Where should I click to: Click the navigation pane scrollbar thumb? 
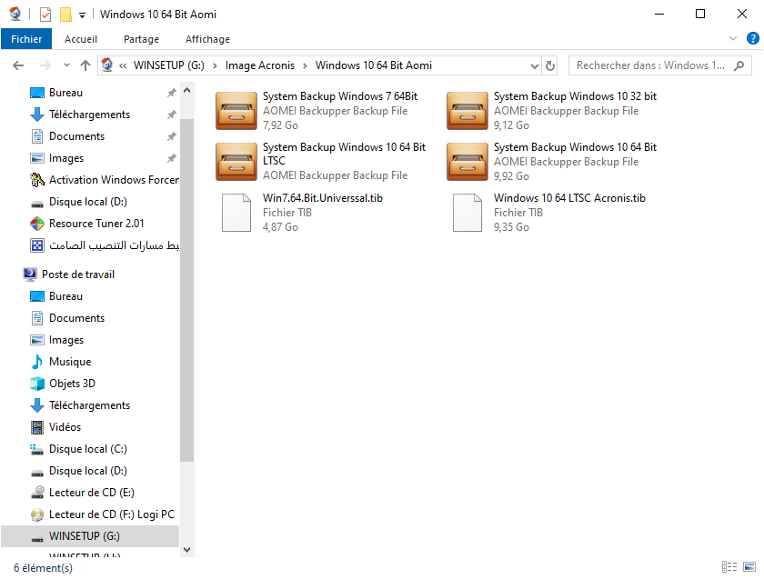[x=187, y=290]
